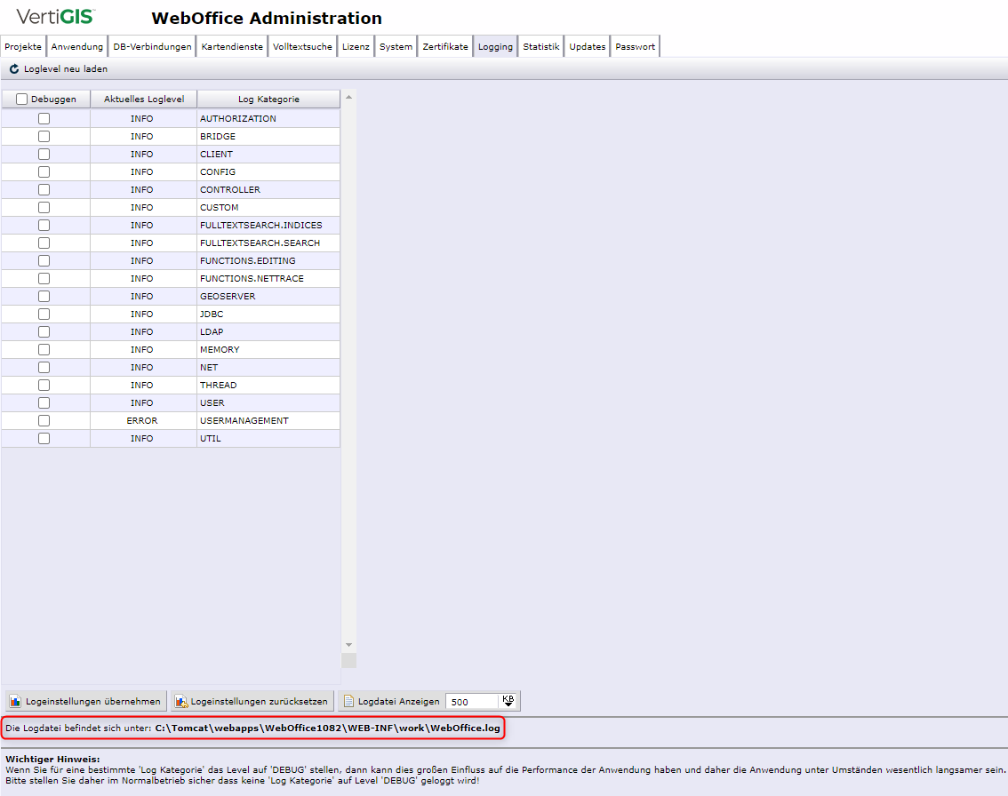Select the Logging tab
This screenshot has width=1008, height=796.
coord(496,46)
